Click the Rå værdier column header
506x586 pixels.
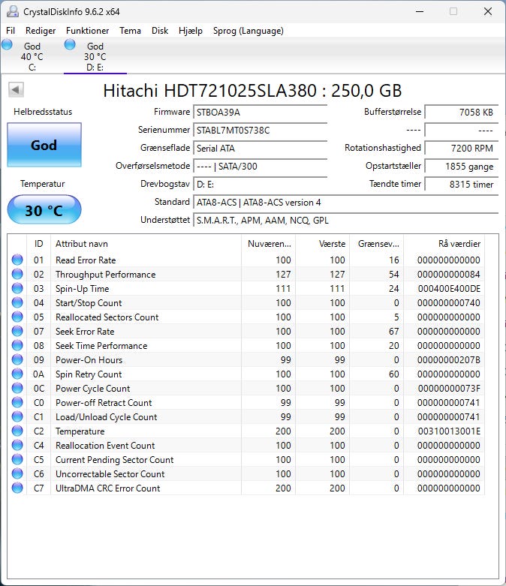[458, 244]
